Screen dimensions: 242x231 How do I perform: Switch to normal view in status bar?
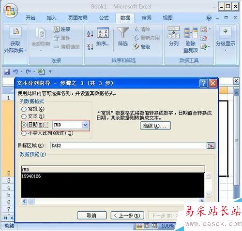point(139,226)
